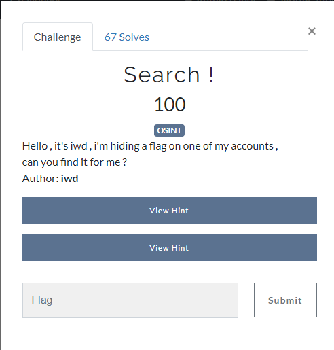This screenshot has width=334, height=350.
Task: Click the word "accounts" in the description
Action: tap(252, 146)
